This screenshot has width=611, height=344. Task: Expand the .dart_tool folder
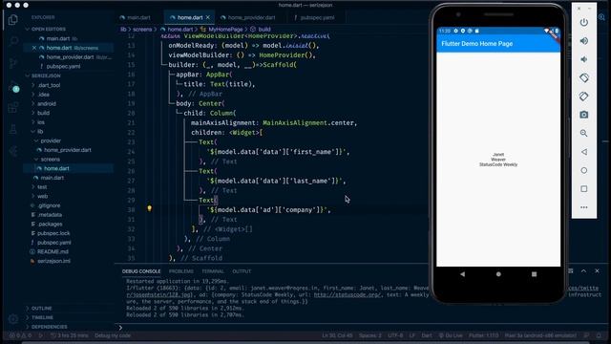click(49, 85)
